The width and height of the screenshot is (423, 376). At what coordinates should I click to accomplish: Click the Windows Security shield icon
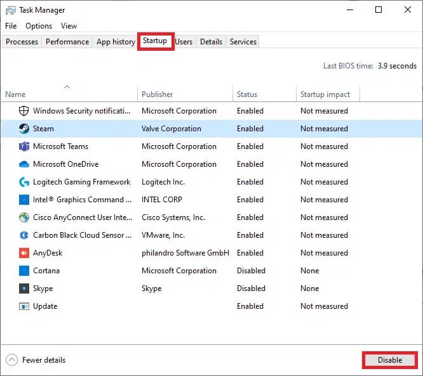tap(23, 111)
